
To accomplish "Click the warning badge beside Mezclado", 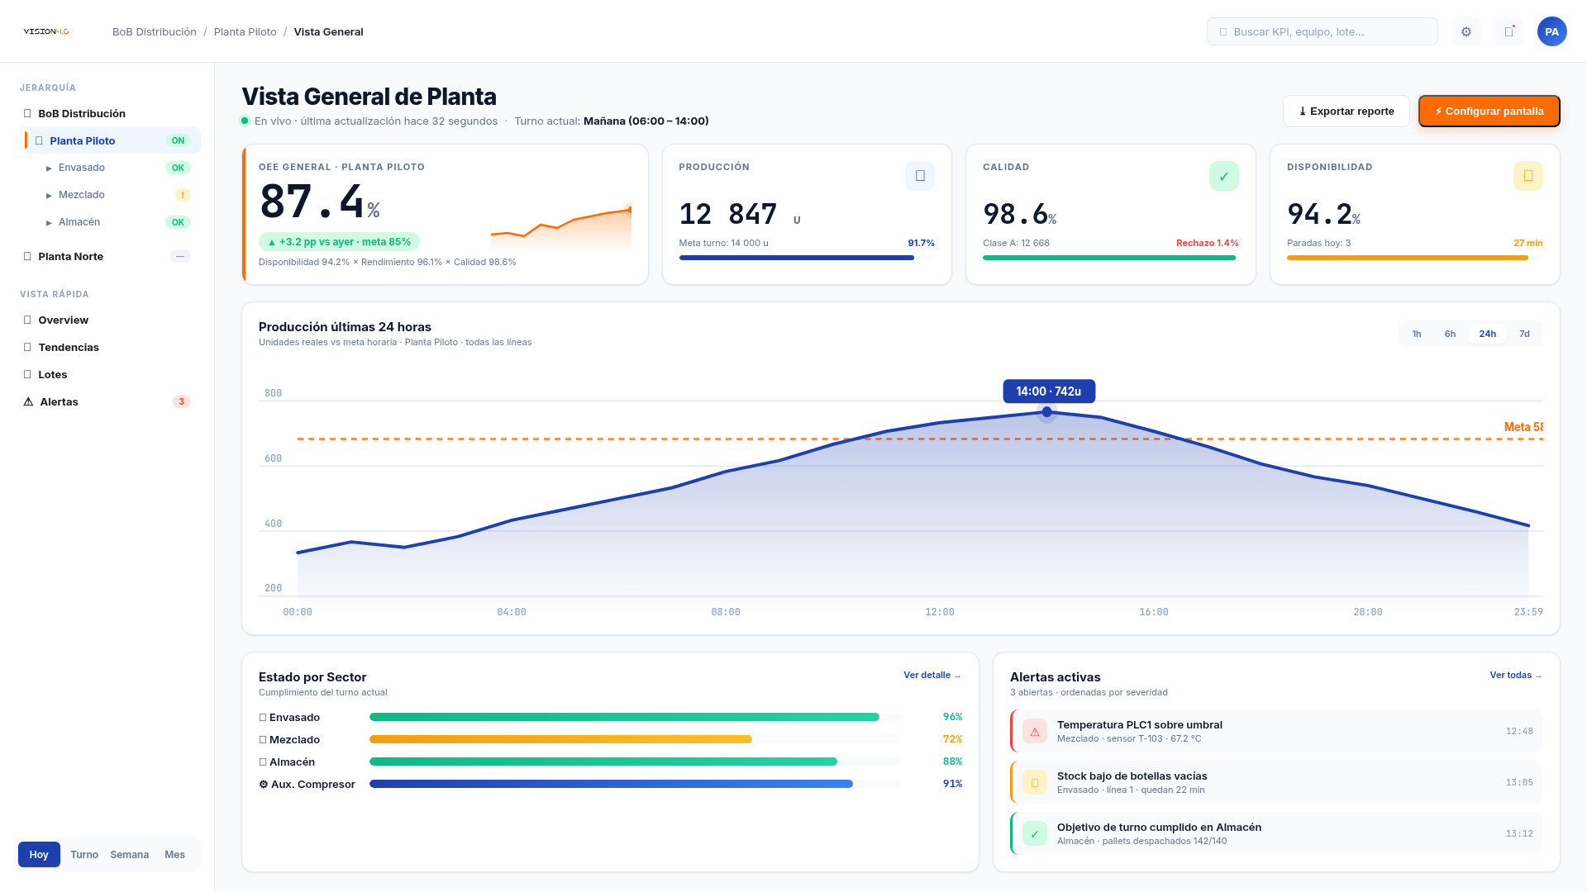I will pos(183,195).
